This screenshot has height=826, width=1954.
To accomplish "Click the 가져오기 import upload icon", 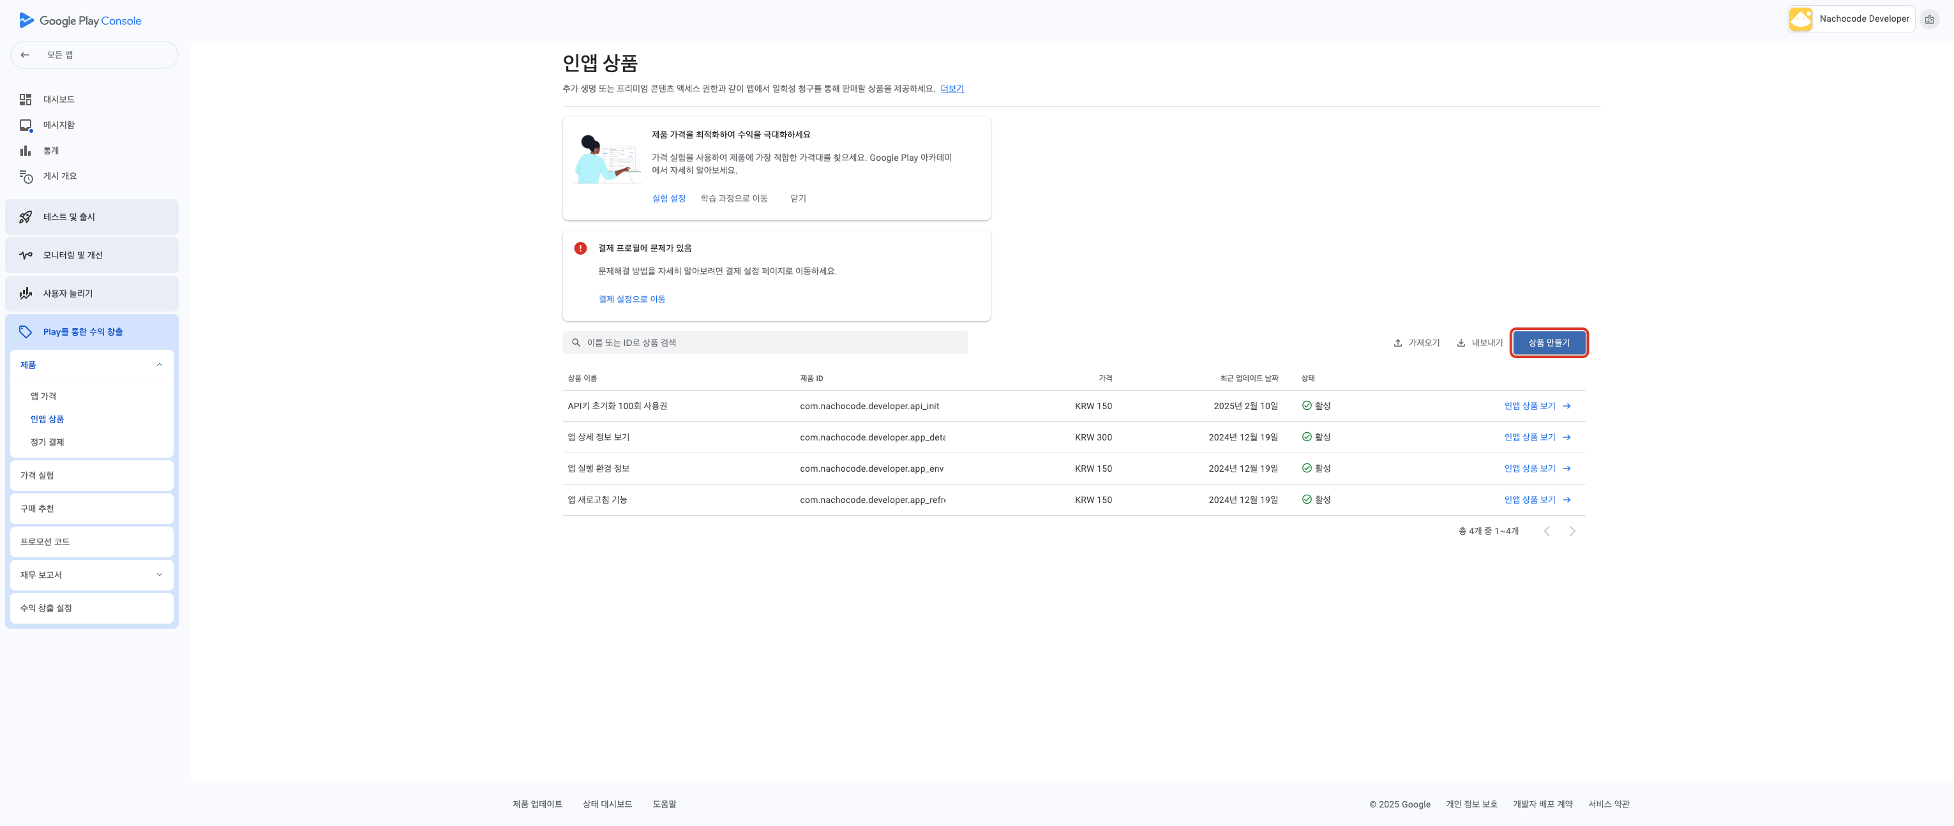I will point(1397,343).
